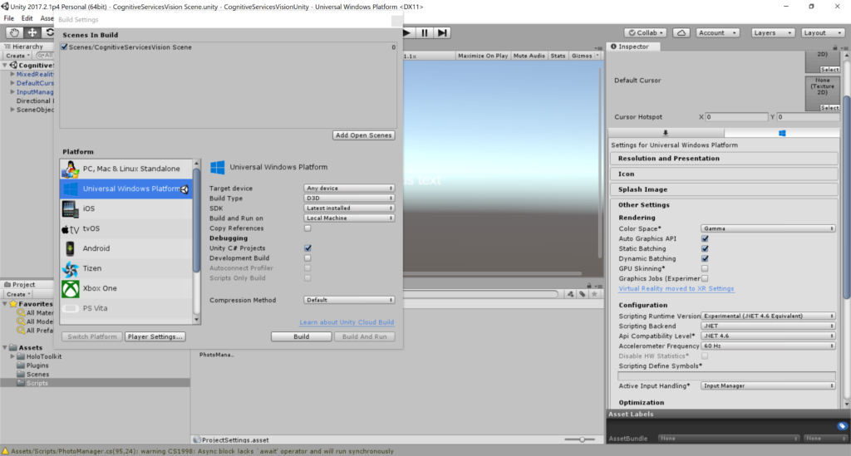
Task: Open the Color Space dropdown
Action: [x=768, y=228]
